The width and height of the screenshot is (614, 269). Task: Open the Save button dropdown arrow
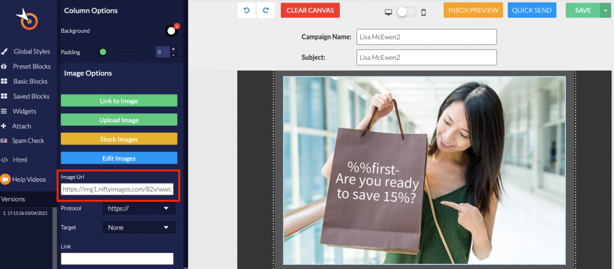(605, 10)
